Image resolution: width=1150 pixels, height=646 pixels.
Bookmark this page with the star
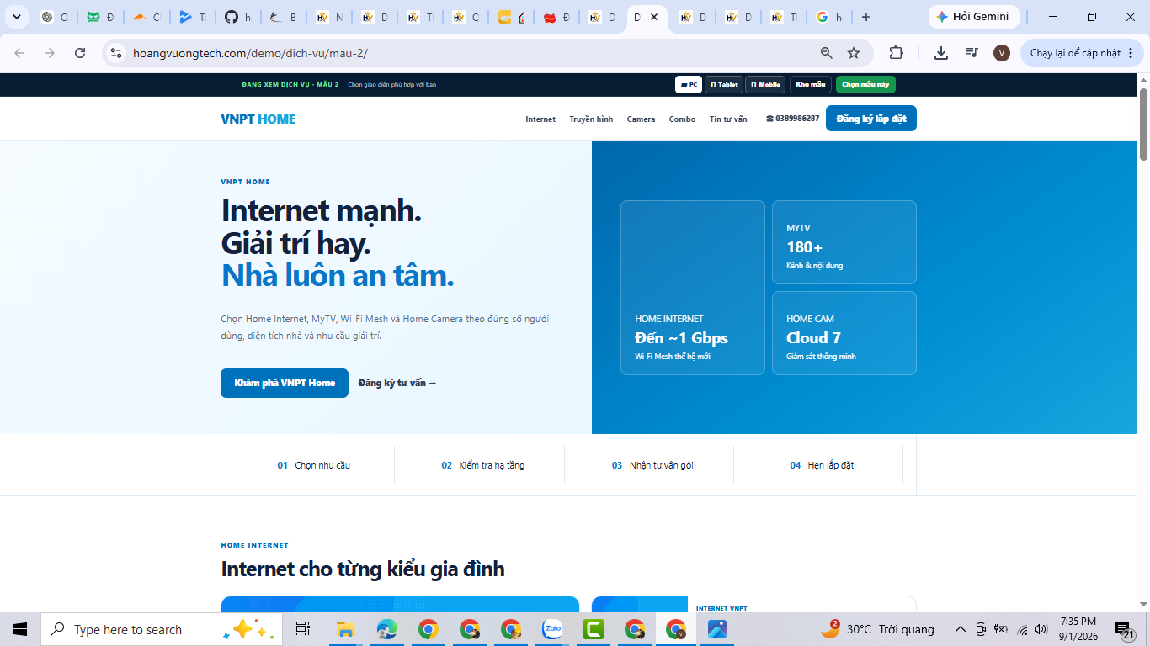(854, 53)
